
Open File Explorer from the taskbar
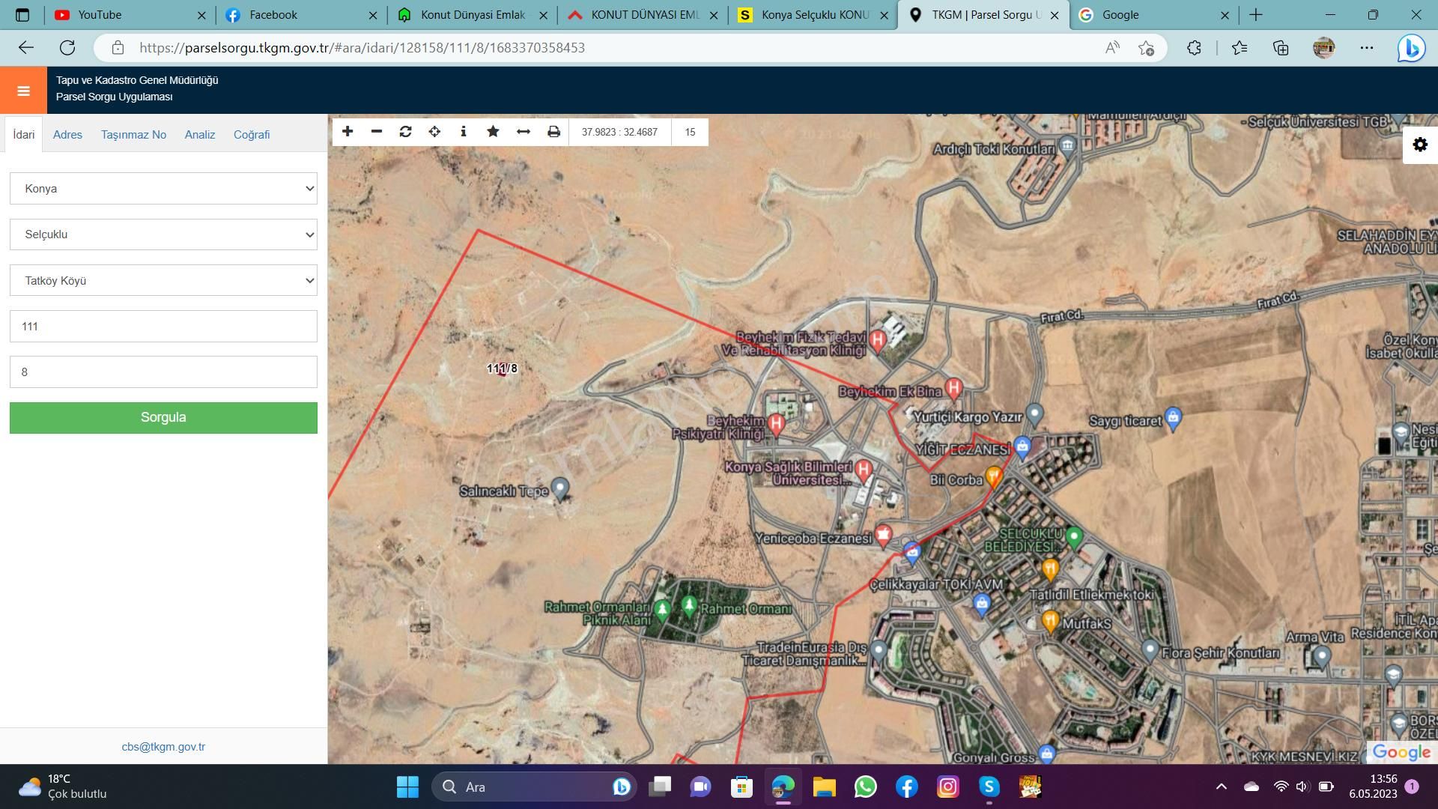[x=824, y=787]
